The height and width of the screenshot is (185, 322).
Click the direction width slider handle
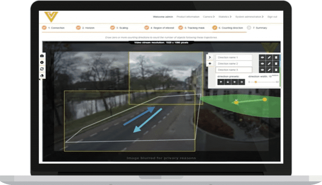[256, 82]
